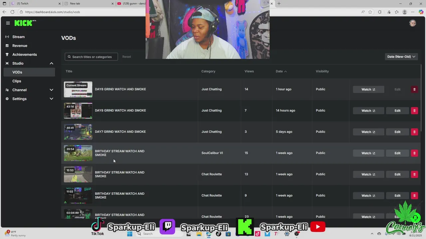
Task: Select the VODs sidebar item
Action: [x=29, y=72]
